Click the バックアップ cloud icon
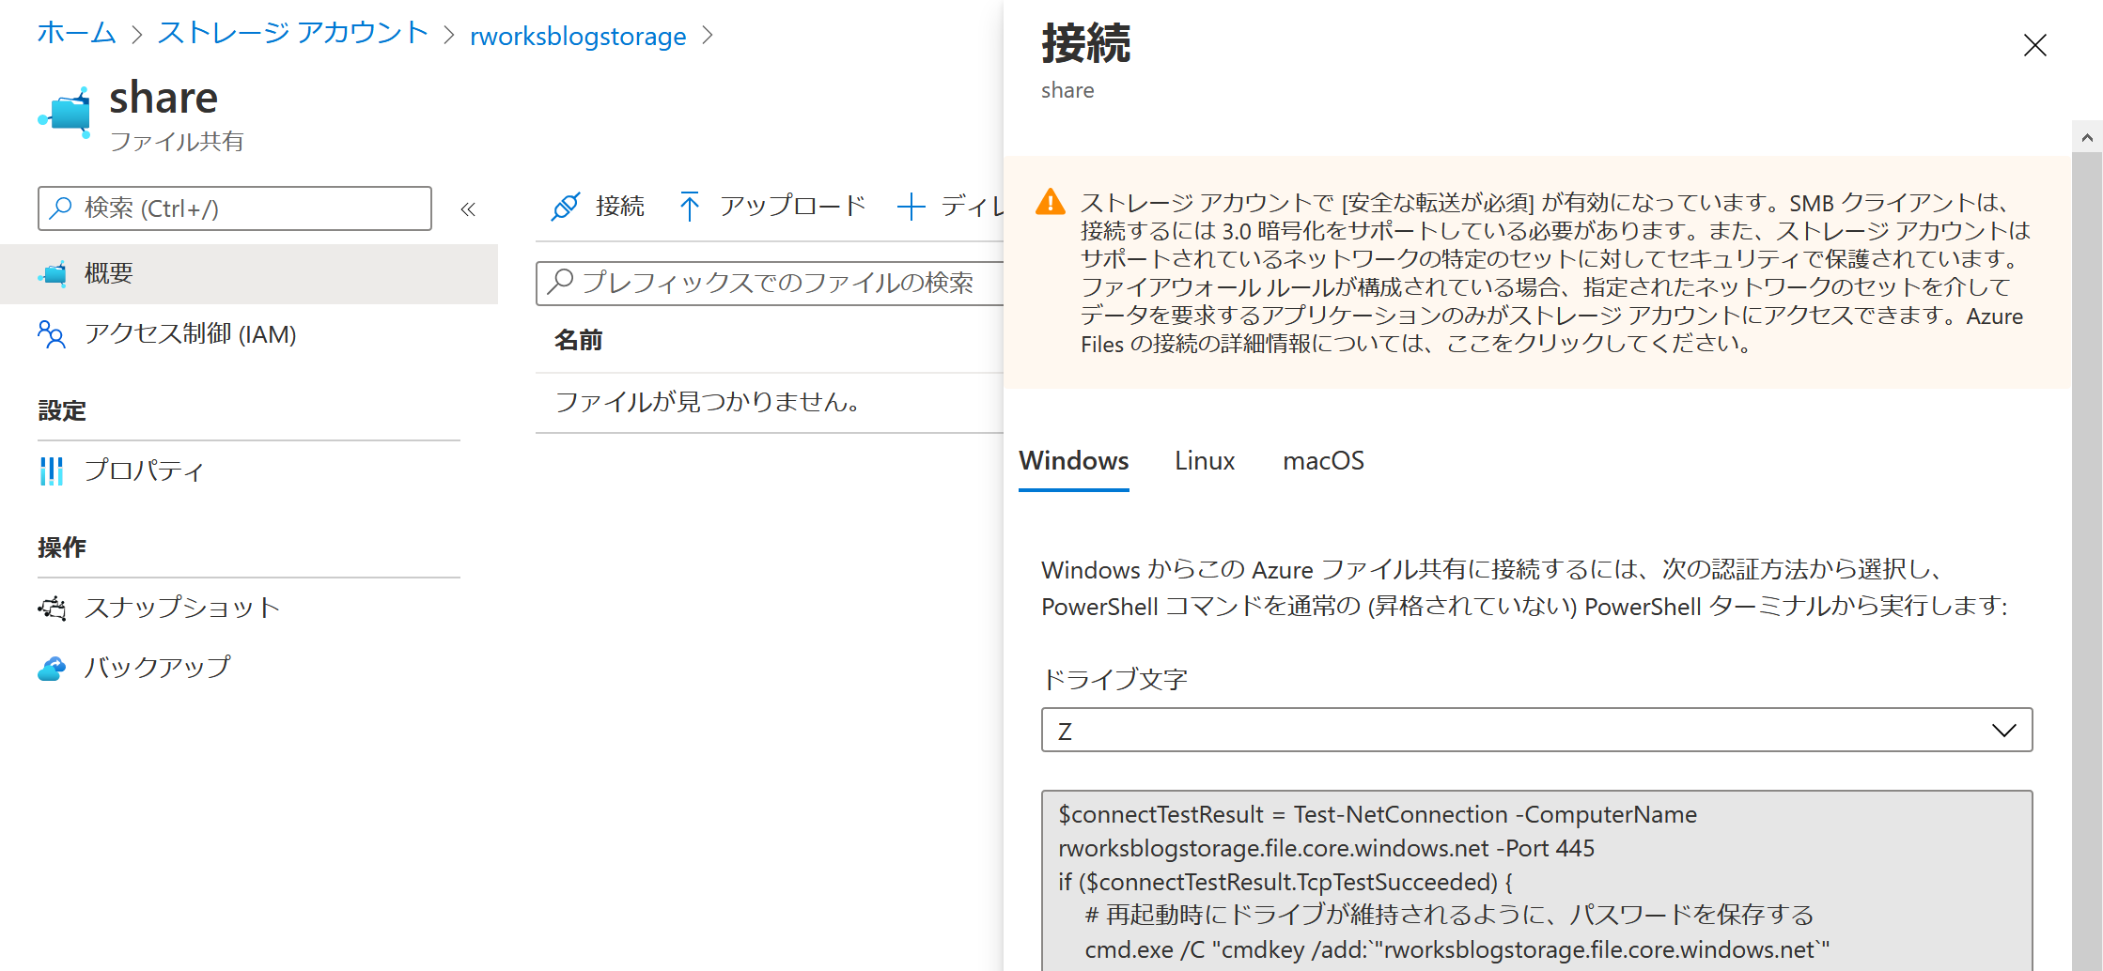 pyautogui.click(x=52, y=668)
